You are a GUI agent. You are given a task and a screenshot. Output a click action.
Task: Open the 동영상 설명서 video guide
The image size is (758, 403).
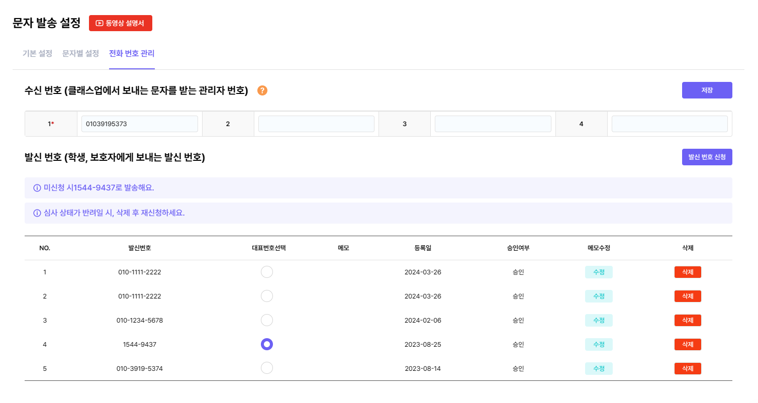point(121,23)
